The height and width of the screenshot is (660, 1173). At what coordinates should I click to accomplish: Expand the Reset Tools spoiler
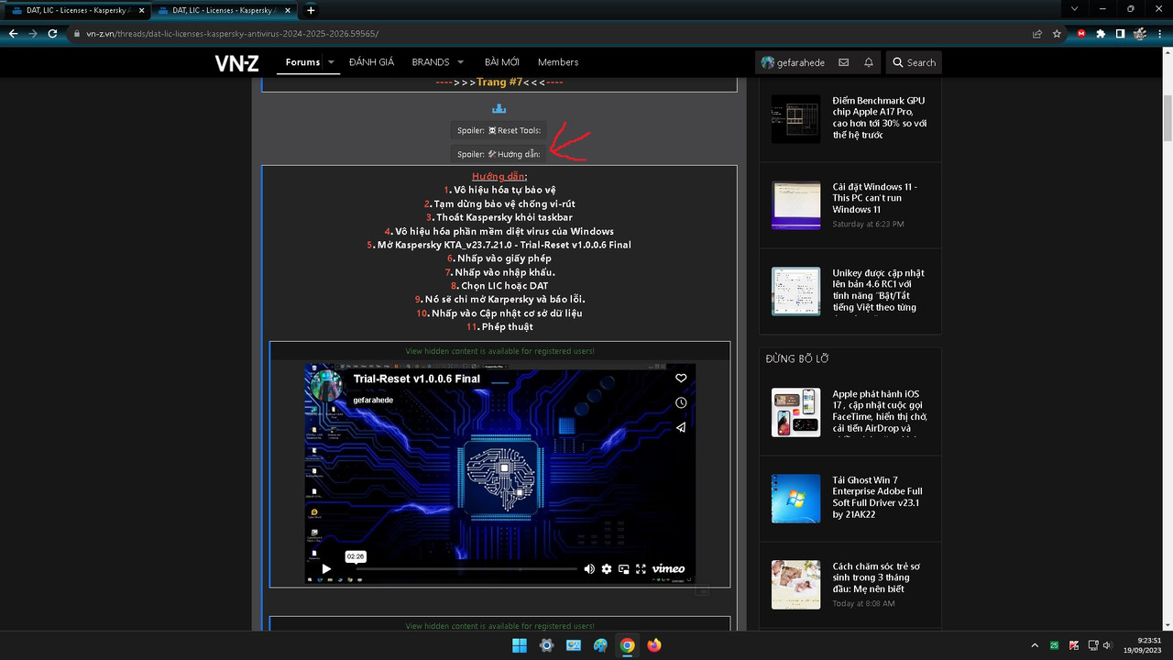coord(499,130)
